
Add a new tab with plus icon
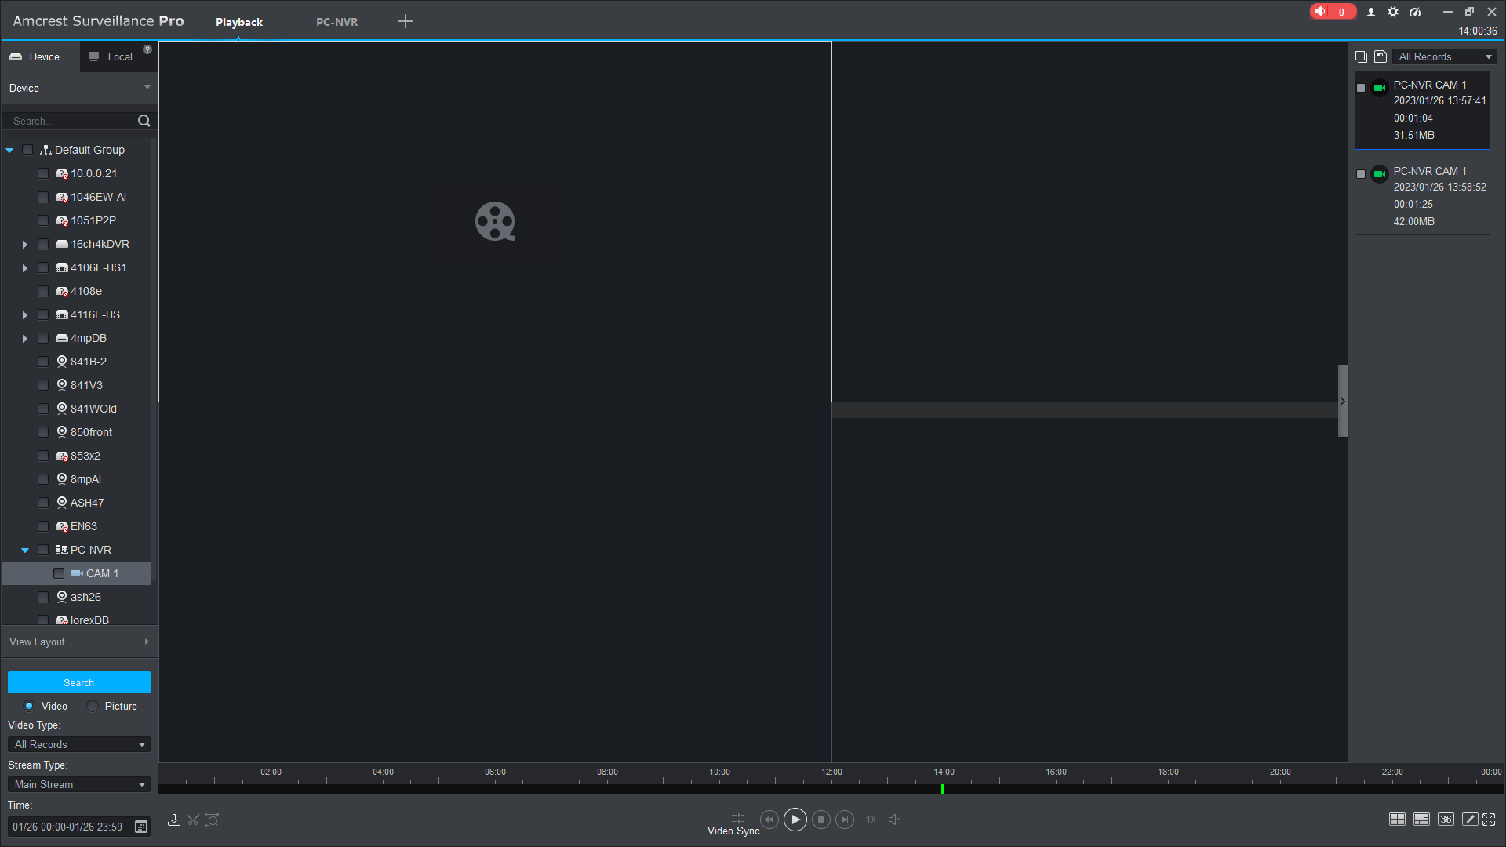click(x=406, y=21)
